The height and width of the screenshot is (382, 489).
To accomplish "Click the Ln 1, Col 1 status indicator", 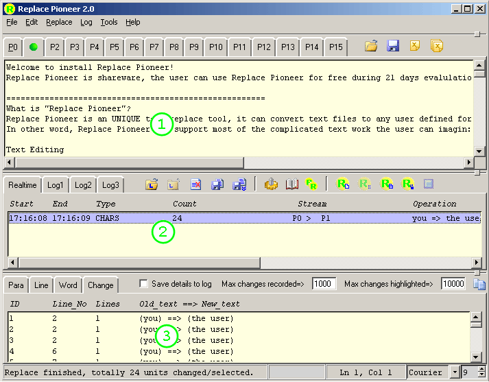I will click(366, 372).
